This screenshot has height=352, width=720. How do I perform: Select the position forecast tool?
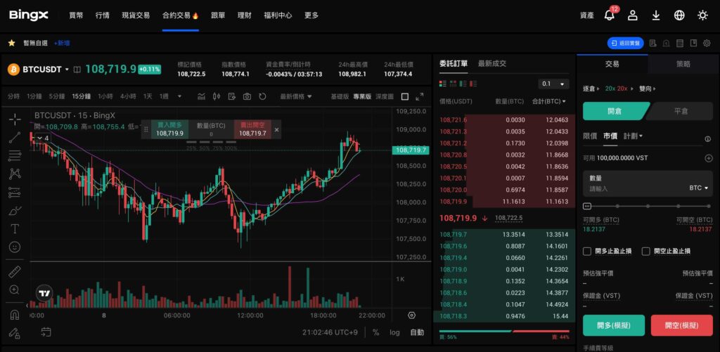pos(15,193)
